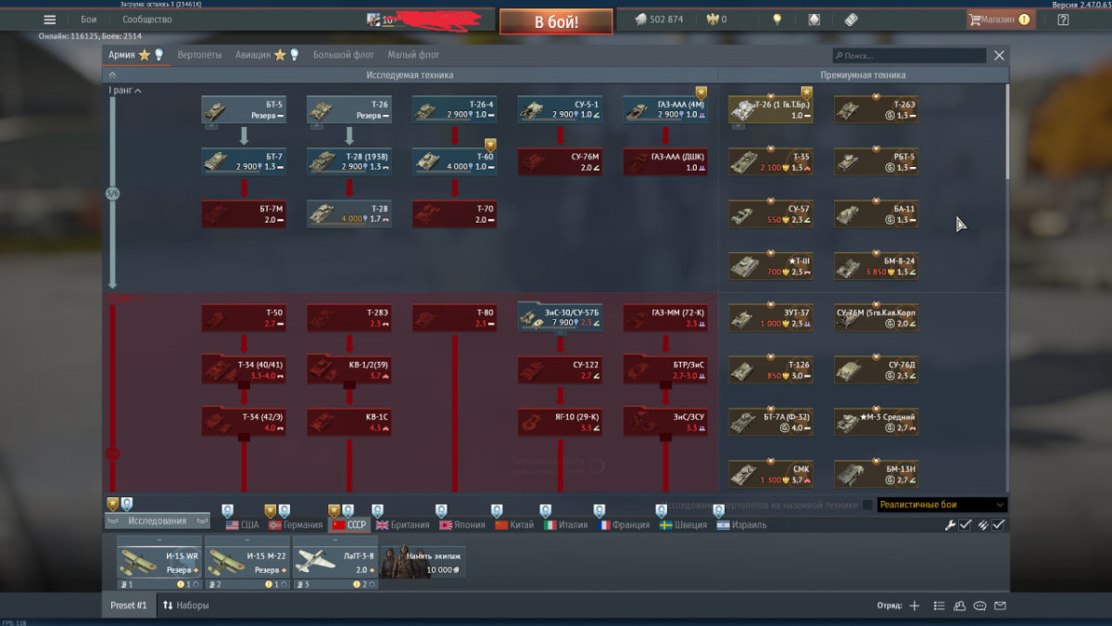This screenshot has width=1112, height=626.
Task: Select the premium РБТ-5 vehicle card
Action: [x=876, y=161]
